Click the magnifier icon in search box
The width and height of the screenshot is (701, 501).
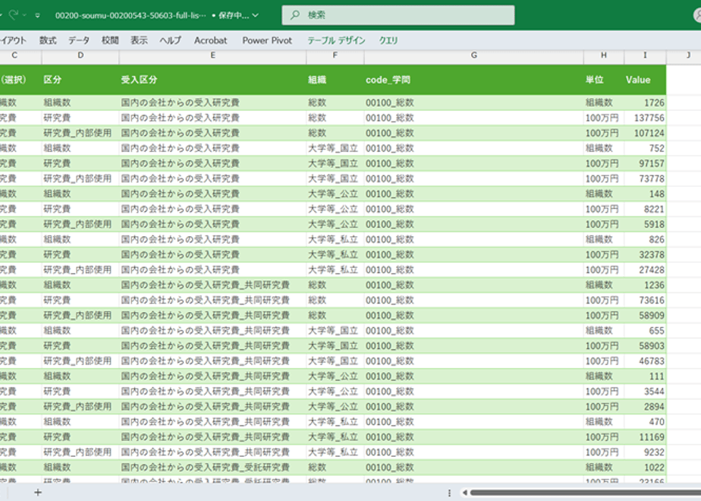(x=295, y=15)
